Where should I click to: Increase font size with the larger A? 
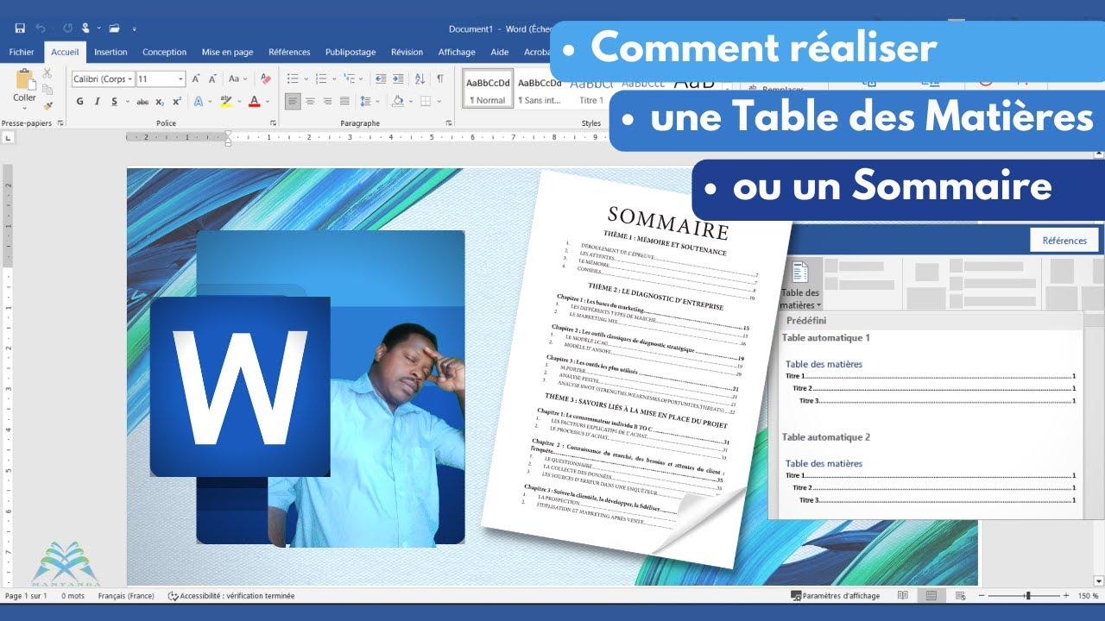point(196,78)
